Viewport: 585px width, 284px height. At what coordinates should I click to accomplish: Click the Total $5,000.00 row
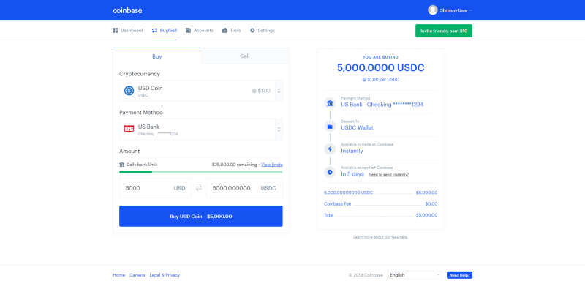(x=380, y=215)
